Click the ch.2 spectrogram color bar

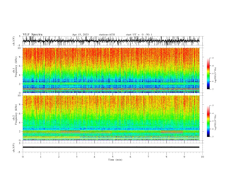pos(208,121)
